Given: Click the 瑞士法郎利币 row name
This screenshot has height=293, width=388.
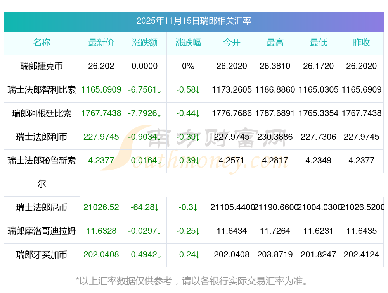Looking at the screenshot, I should click(42, 137).
